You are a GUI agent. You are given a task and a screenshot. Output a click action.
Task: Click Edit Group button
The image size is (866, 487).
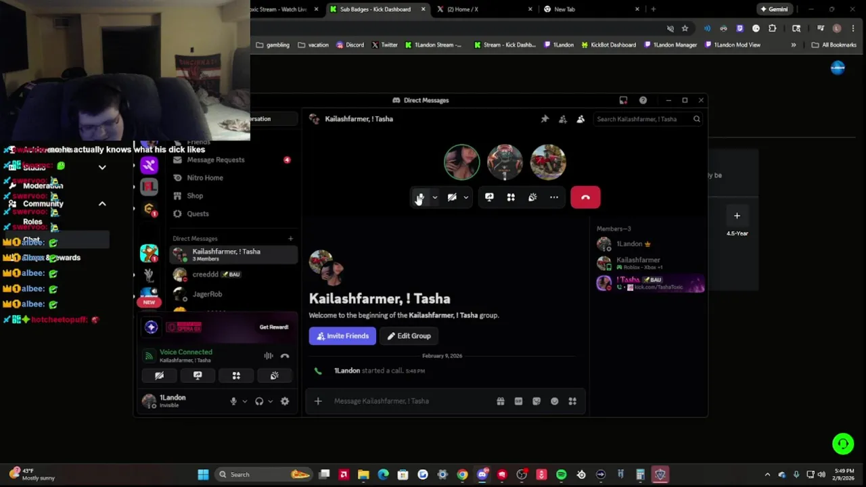(409, 336)
